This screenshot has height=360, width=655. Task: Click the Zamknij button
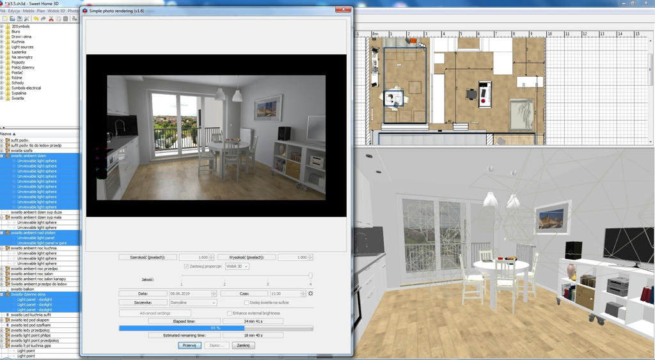click(243, 345)
